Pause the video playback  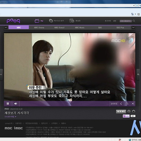click(8, 104)
